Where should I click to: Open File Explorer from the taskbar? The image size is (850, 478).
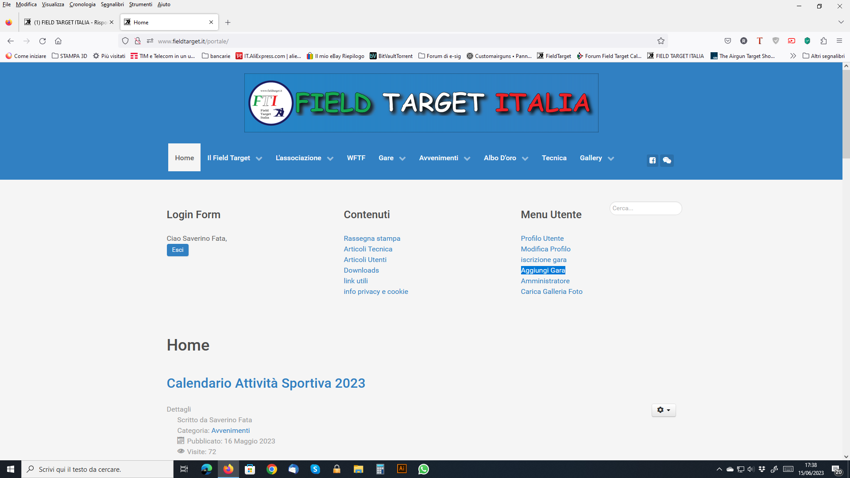[x=358, y=469]
